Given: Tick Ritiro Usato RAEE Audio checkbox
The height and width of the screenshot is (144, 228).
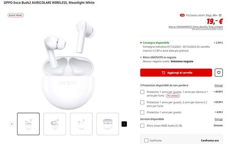Looking at the screenshot, I should [x=142, y=125].
